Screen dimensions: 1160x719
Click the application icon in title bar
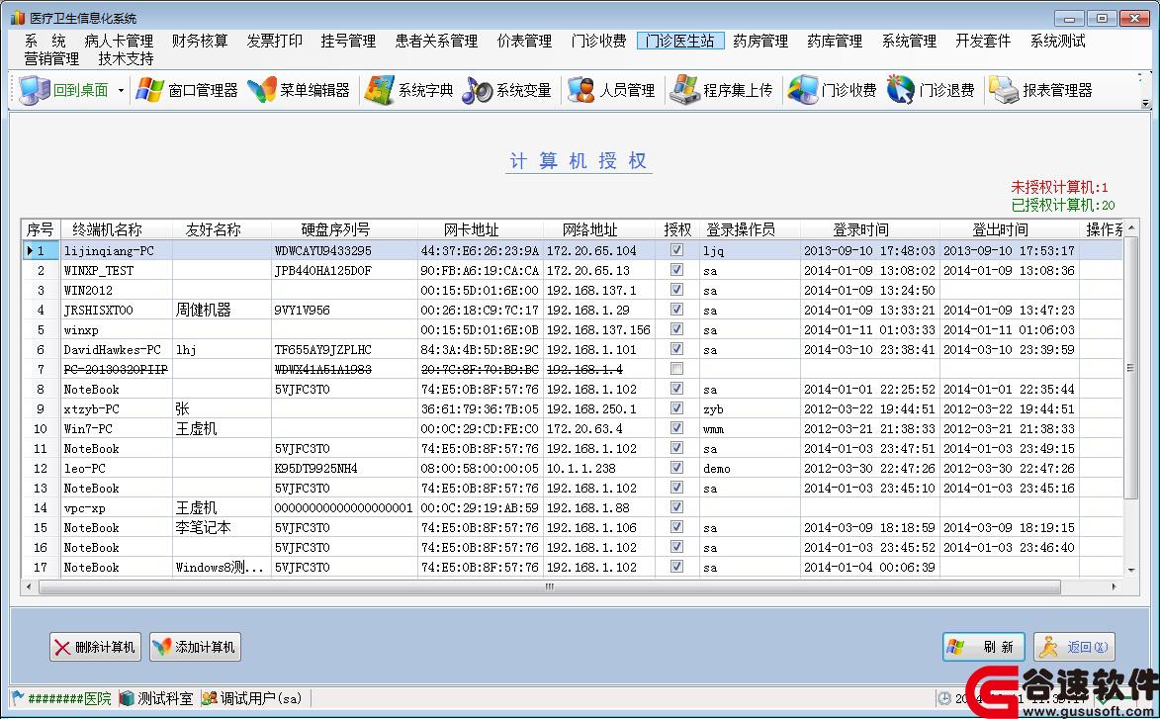click(x=18, y=18)
